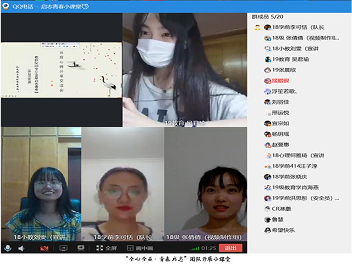This screenshot has height=264, width=352.
Task: Click the 18学前李可恬 video tile
Action: pyautogui.click(x=122, y=184)
